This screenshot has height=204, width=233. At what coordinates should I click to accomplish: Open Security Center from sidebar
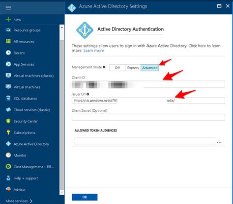click(x=26, y=121)
